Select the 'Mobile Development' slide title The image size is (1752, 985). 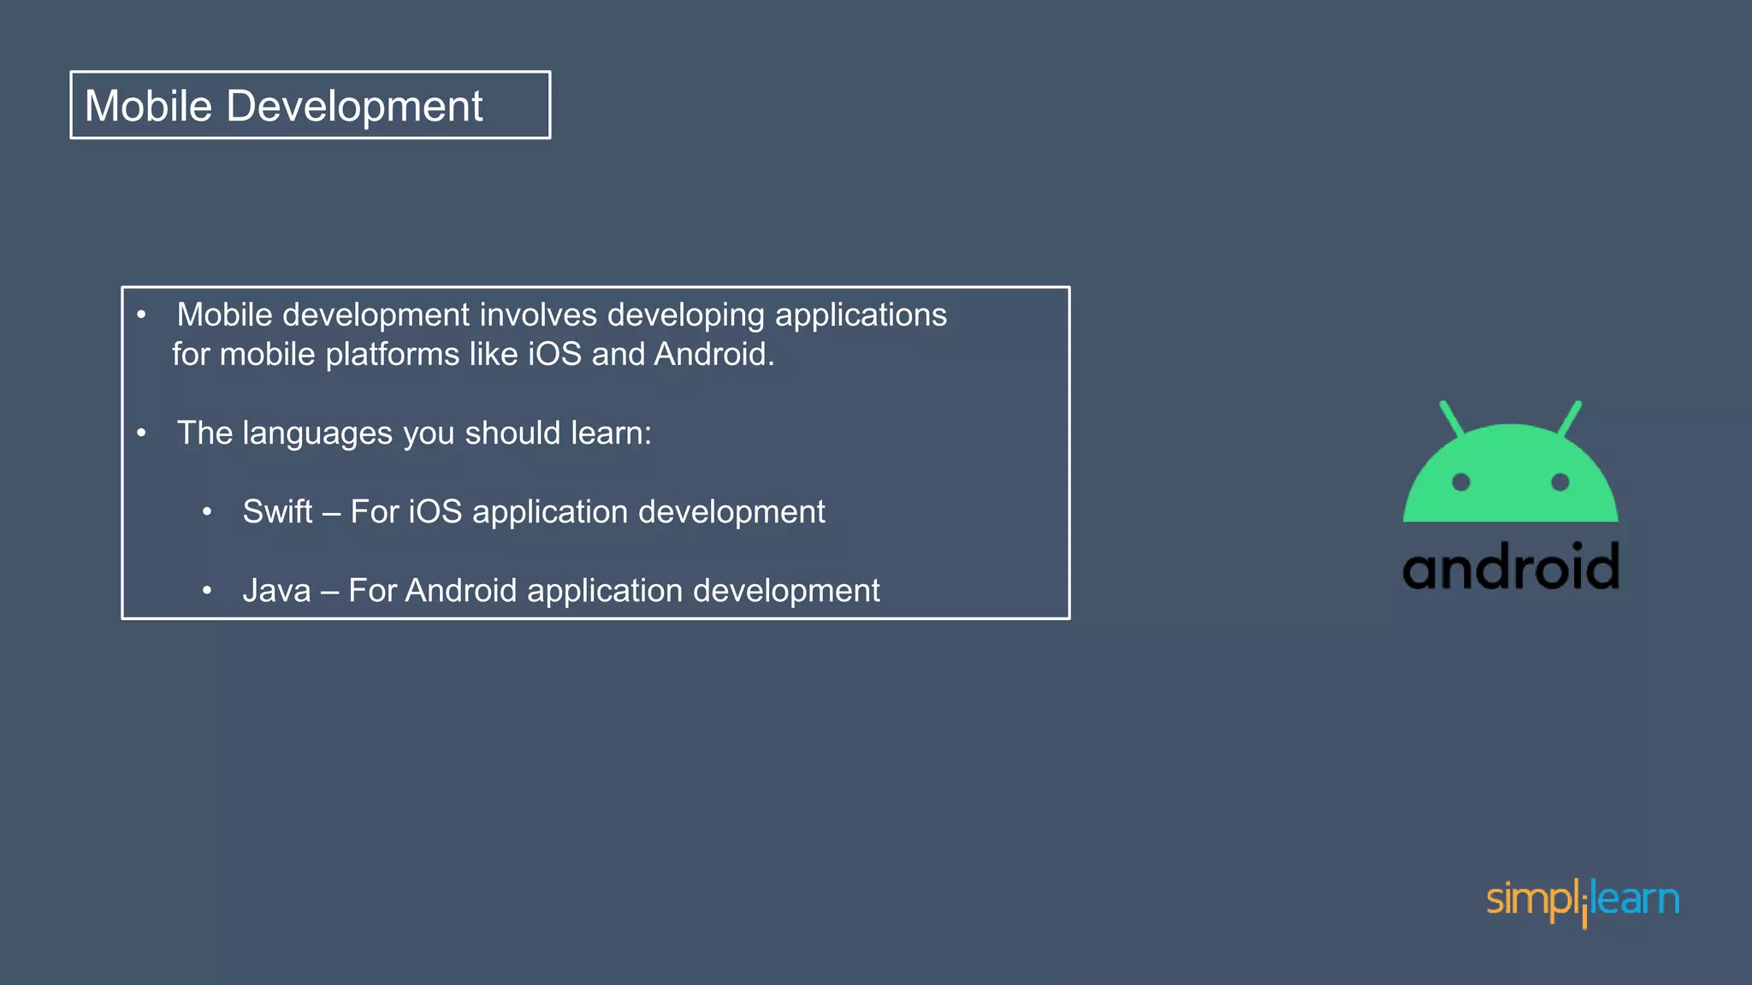click(x=283, y=106)
